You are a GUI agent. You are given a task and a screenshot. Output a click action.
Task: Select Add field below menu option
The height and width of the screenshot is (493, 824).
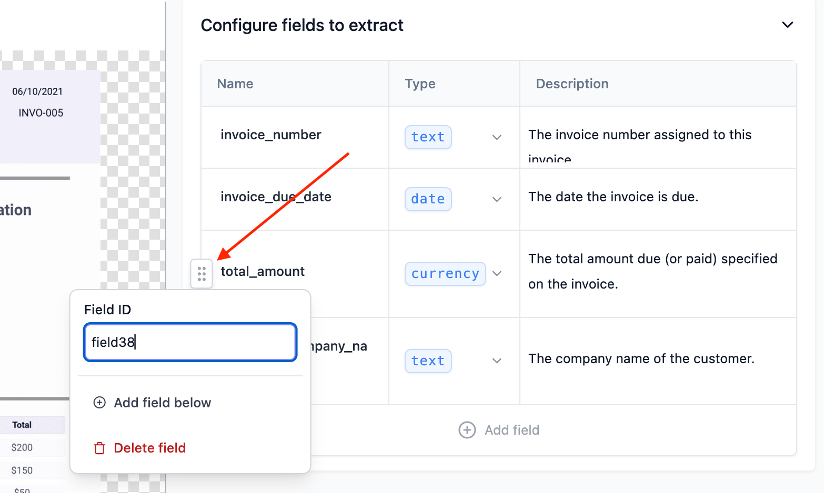point(162,403)
